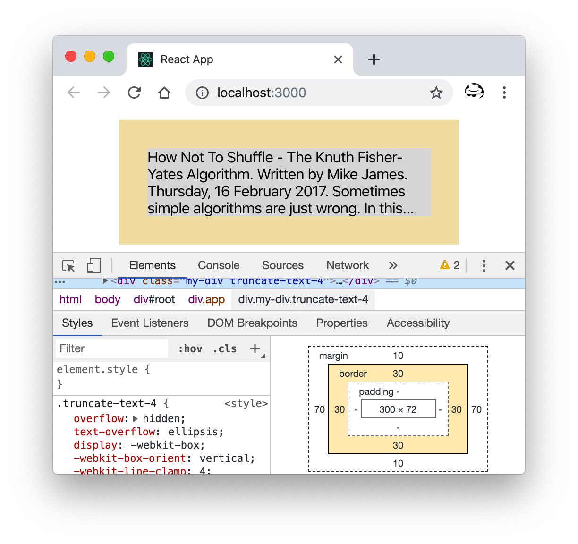Toggle the .cls class editor
This screenshot has width=578, height=544.
(225, 348)
